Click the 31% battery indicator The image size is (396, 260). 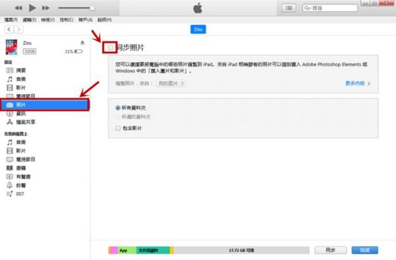[x=73, y=51]
